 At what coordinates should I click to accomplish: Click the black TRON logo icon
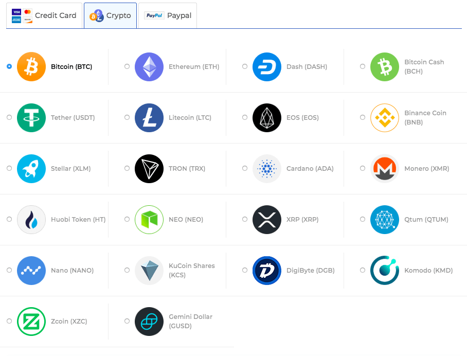point(149,168)
